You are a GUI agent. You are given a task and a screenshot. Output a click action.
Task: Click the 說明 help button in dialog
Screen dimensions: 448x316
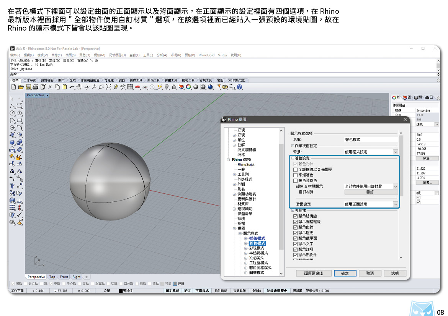pyautogui.click(x=395, y=273)
